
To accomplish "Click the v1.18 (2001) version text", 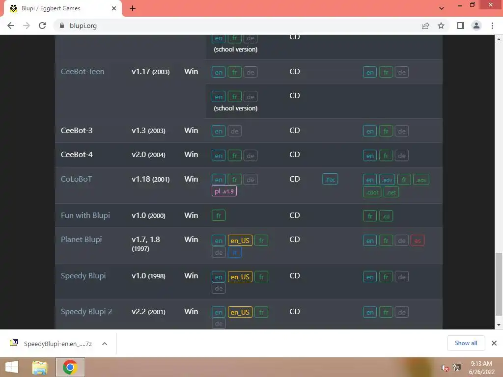I will tap(150, 179).
